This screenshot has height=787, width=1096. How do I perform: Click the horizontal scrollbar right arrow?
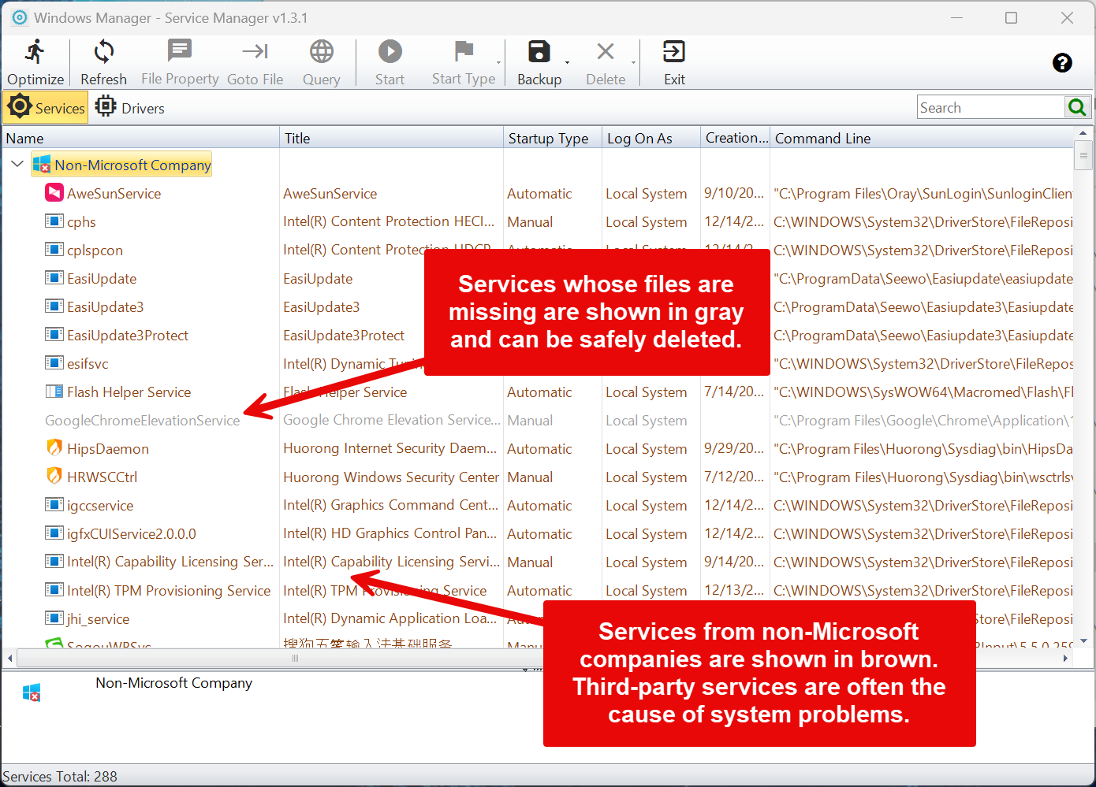(1065, 658)
